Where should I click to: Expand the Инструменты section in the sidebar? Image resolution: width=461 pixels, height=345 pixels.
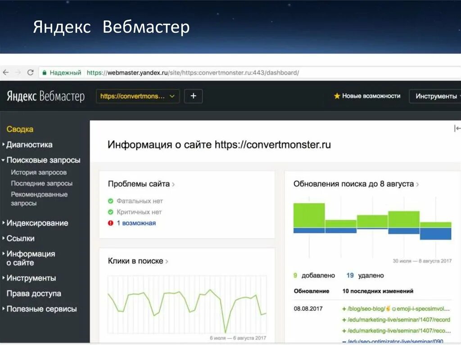pos(31,278)
